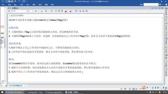Open the 帮助 ribbon tab
168x94 pixels.
[52, 5]
